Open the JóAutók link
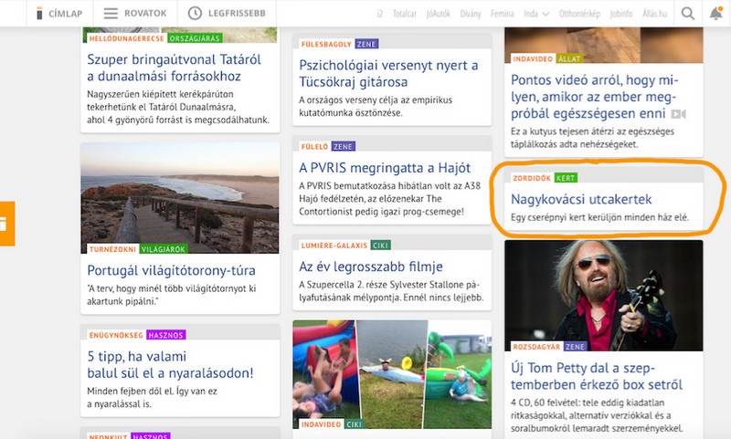Viewport: 731px width, 439px height. pos(439,14)
